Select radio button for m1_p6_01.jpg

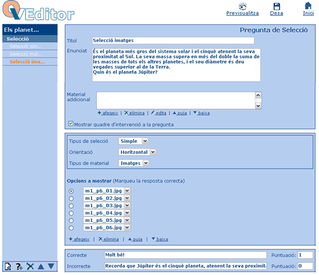71,191
